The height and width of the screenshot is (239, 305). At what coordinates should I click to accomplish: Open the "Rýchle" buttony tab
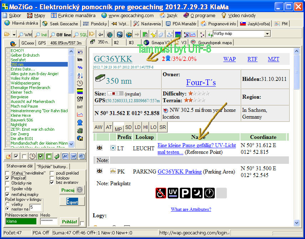pyautogui.click(x=52, y=167)
